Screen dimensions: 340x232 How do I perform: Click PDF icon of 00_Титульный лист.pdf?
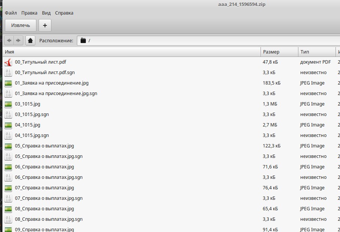click(x=8, y=62)
